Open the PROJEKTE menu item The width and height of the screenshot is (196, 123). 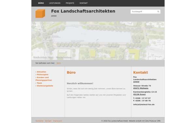[70, 3]
